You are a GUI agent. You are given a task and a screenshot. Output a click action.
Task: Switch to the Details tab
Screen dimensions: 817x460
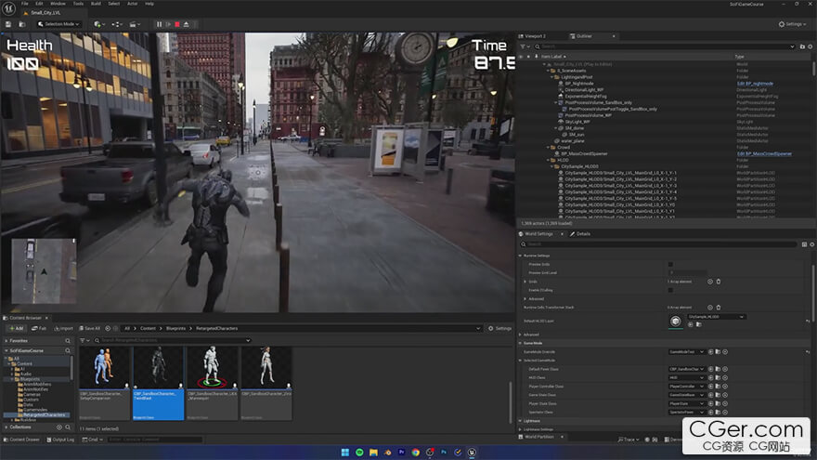(581, 234)
